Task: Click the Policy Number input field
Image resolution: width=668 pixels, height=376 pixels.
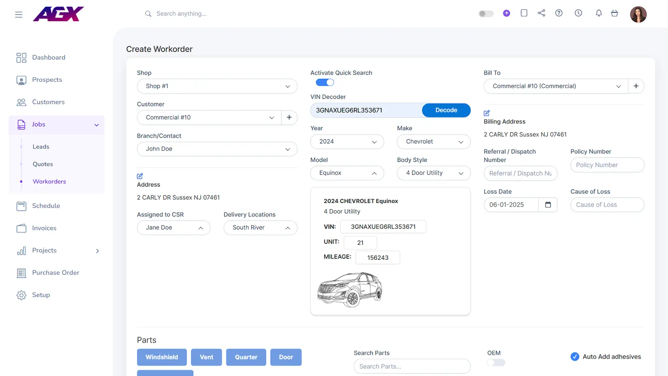Action: [607, 165]
